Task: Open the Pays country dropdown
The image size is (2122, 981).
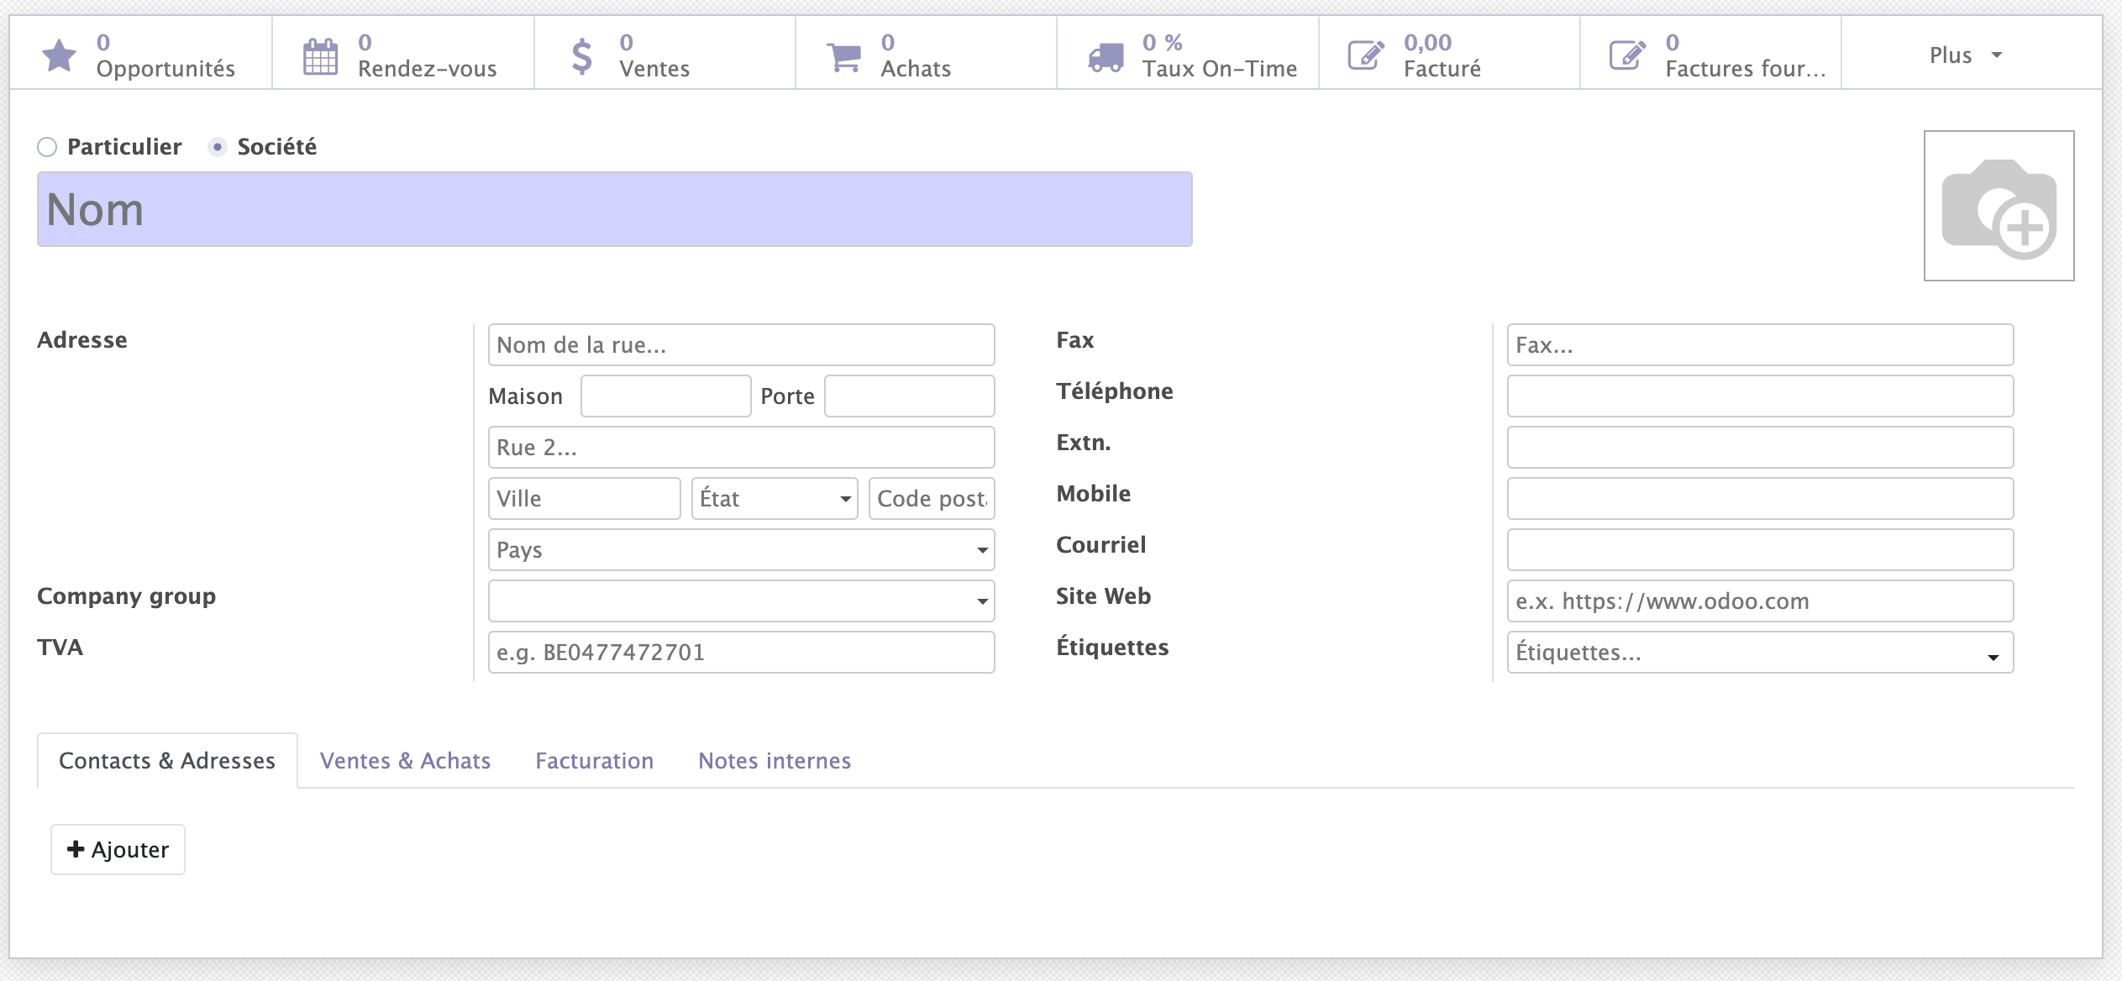Action: pos(741,550)
